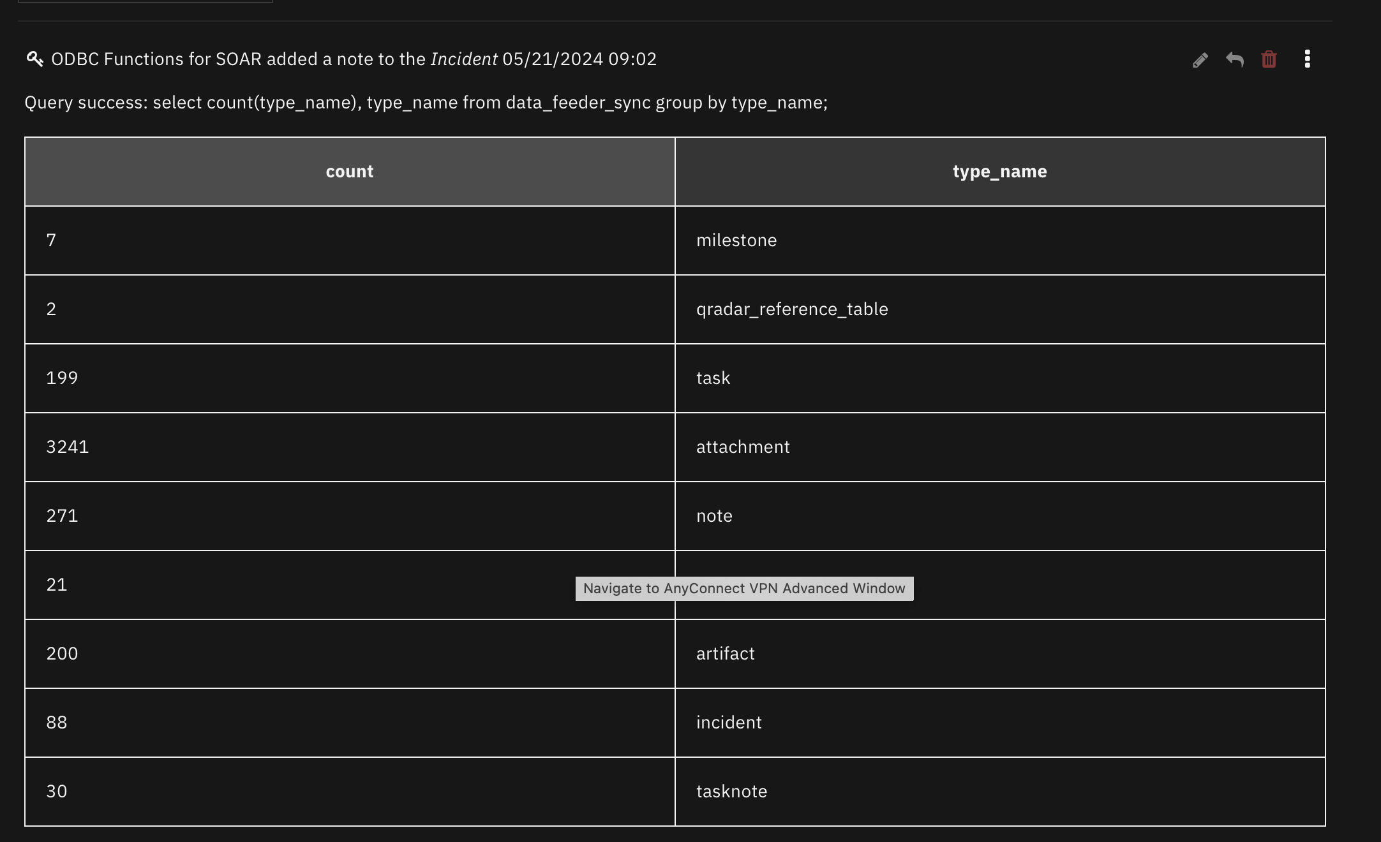This screenshot has width=1381, height=842.
Task: Open the three-dot overflow menu
Action: (1307, 59)
